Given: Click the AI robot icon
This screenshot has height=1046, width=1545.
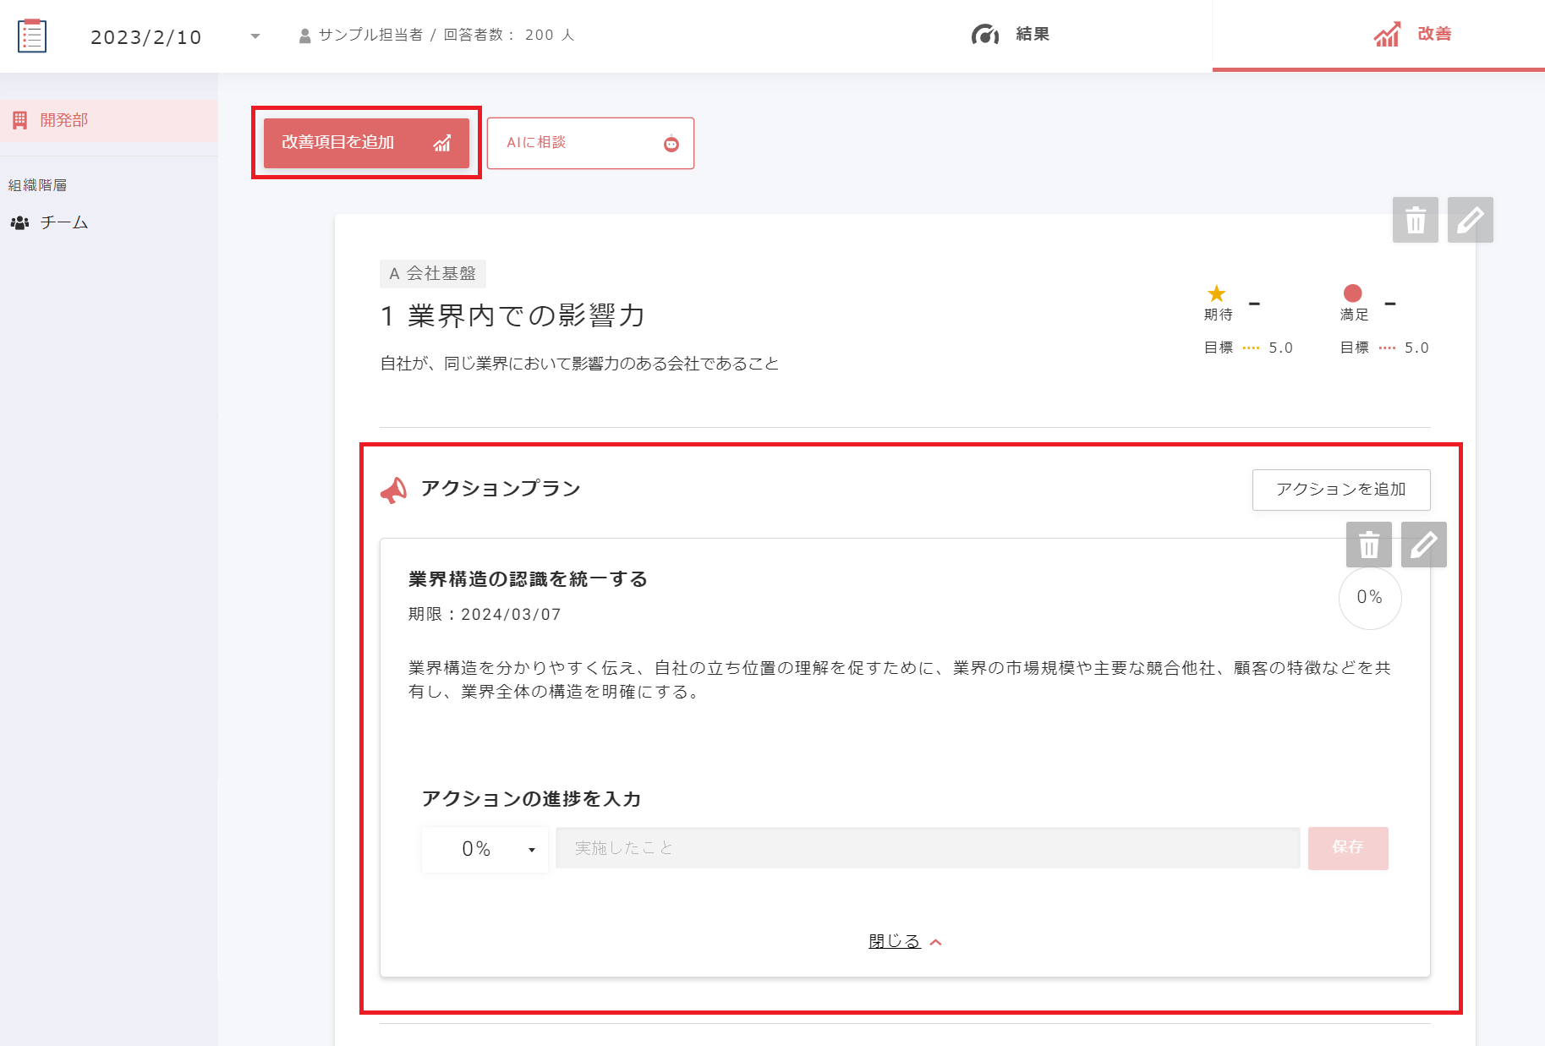Looking at the screenshot, I should [x=671, y=144].
